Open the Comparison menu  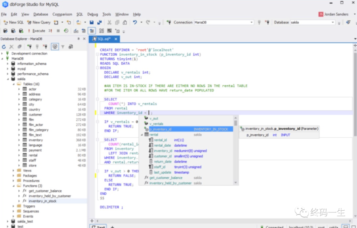[x=62, y=14]
